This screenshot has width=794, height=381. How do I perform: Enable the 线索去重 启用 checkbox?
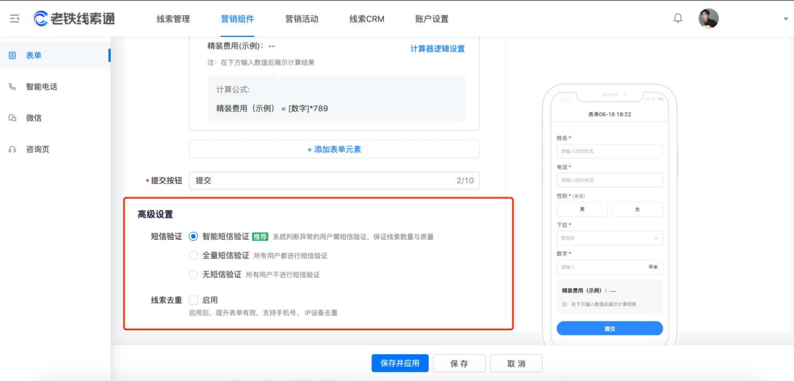[193, 300]
